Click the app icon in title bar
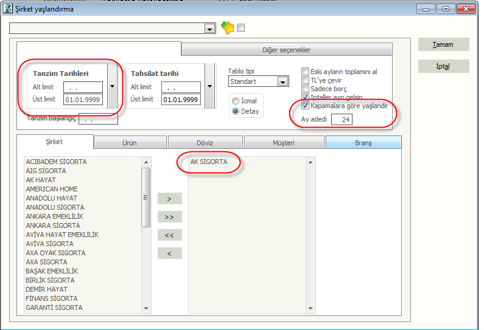 [8, 9]
